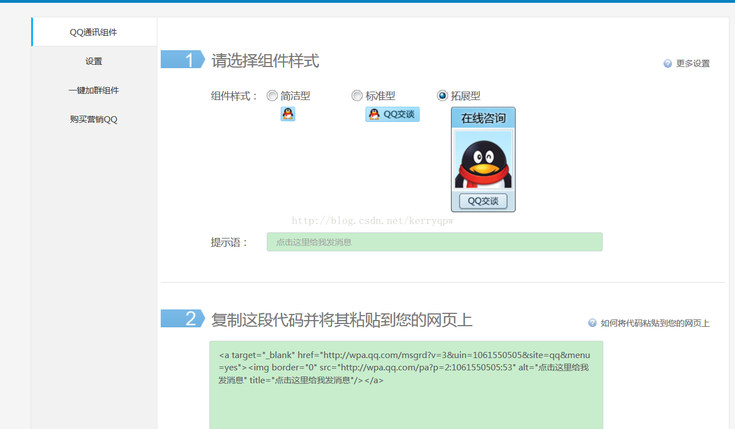Viewport: 735px width, 429px height.
Task: Open the 购买营销QQ sidebar item
Action: pyautogui.click(x=94, y=119)
